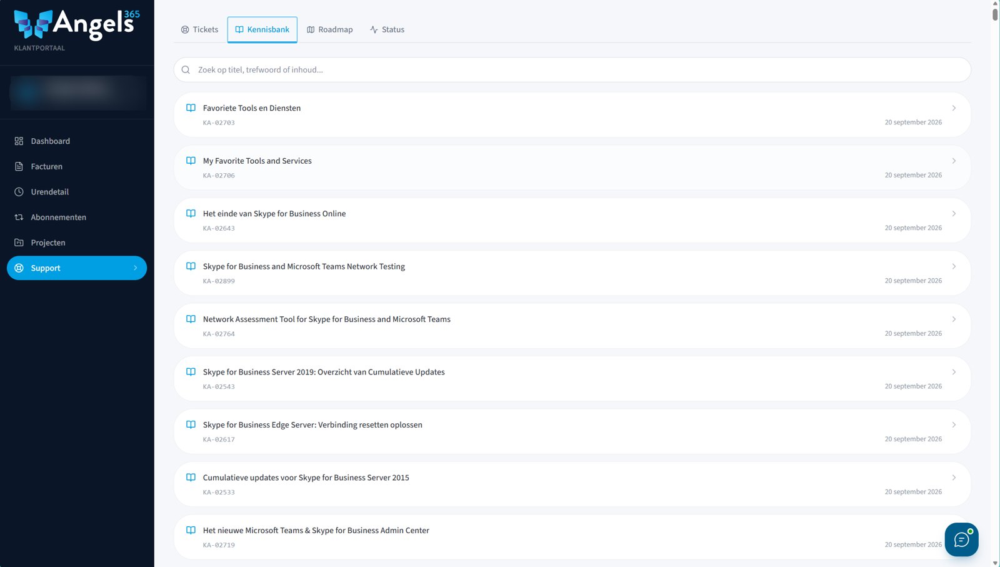
Task: Click the book icon beside Favoriete Tools en Diensten
Action: pyautogui.click(x=191, y=108)
